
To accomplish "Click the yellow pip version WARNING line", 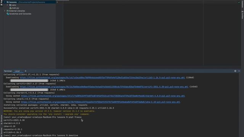I will click(x=49, y=111).
